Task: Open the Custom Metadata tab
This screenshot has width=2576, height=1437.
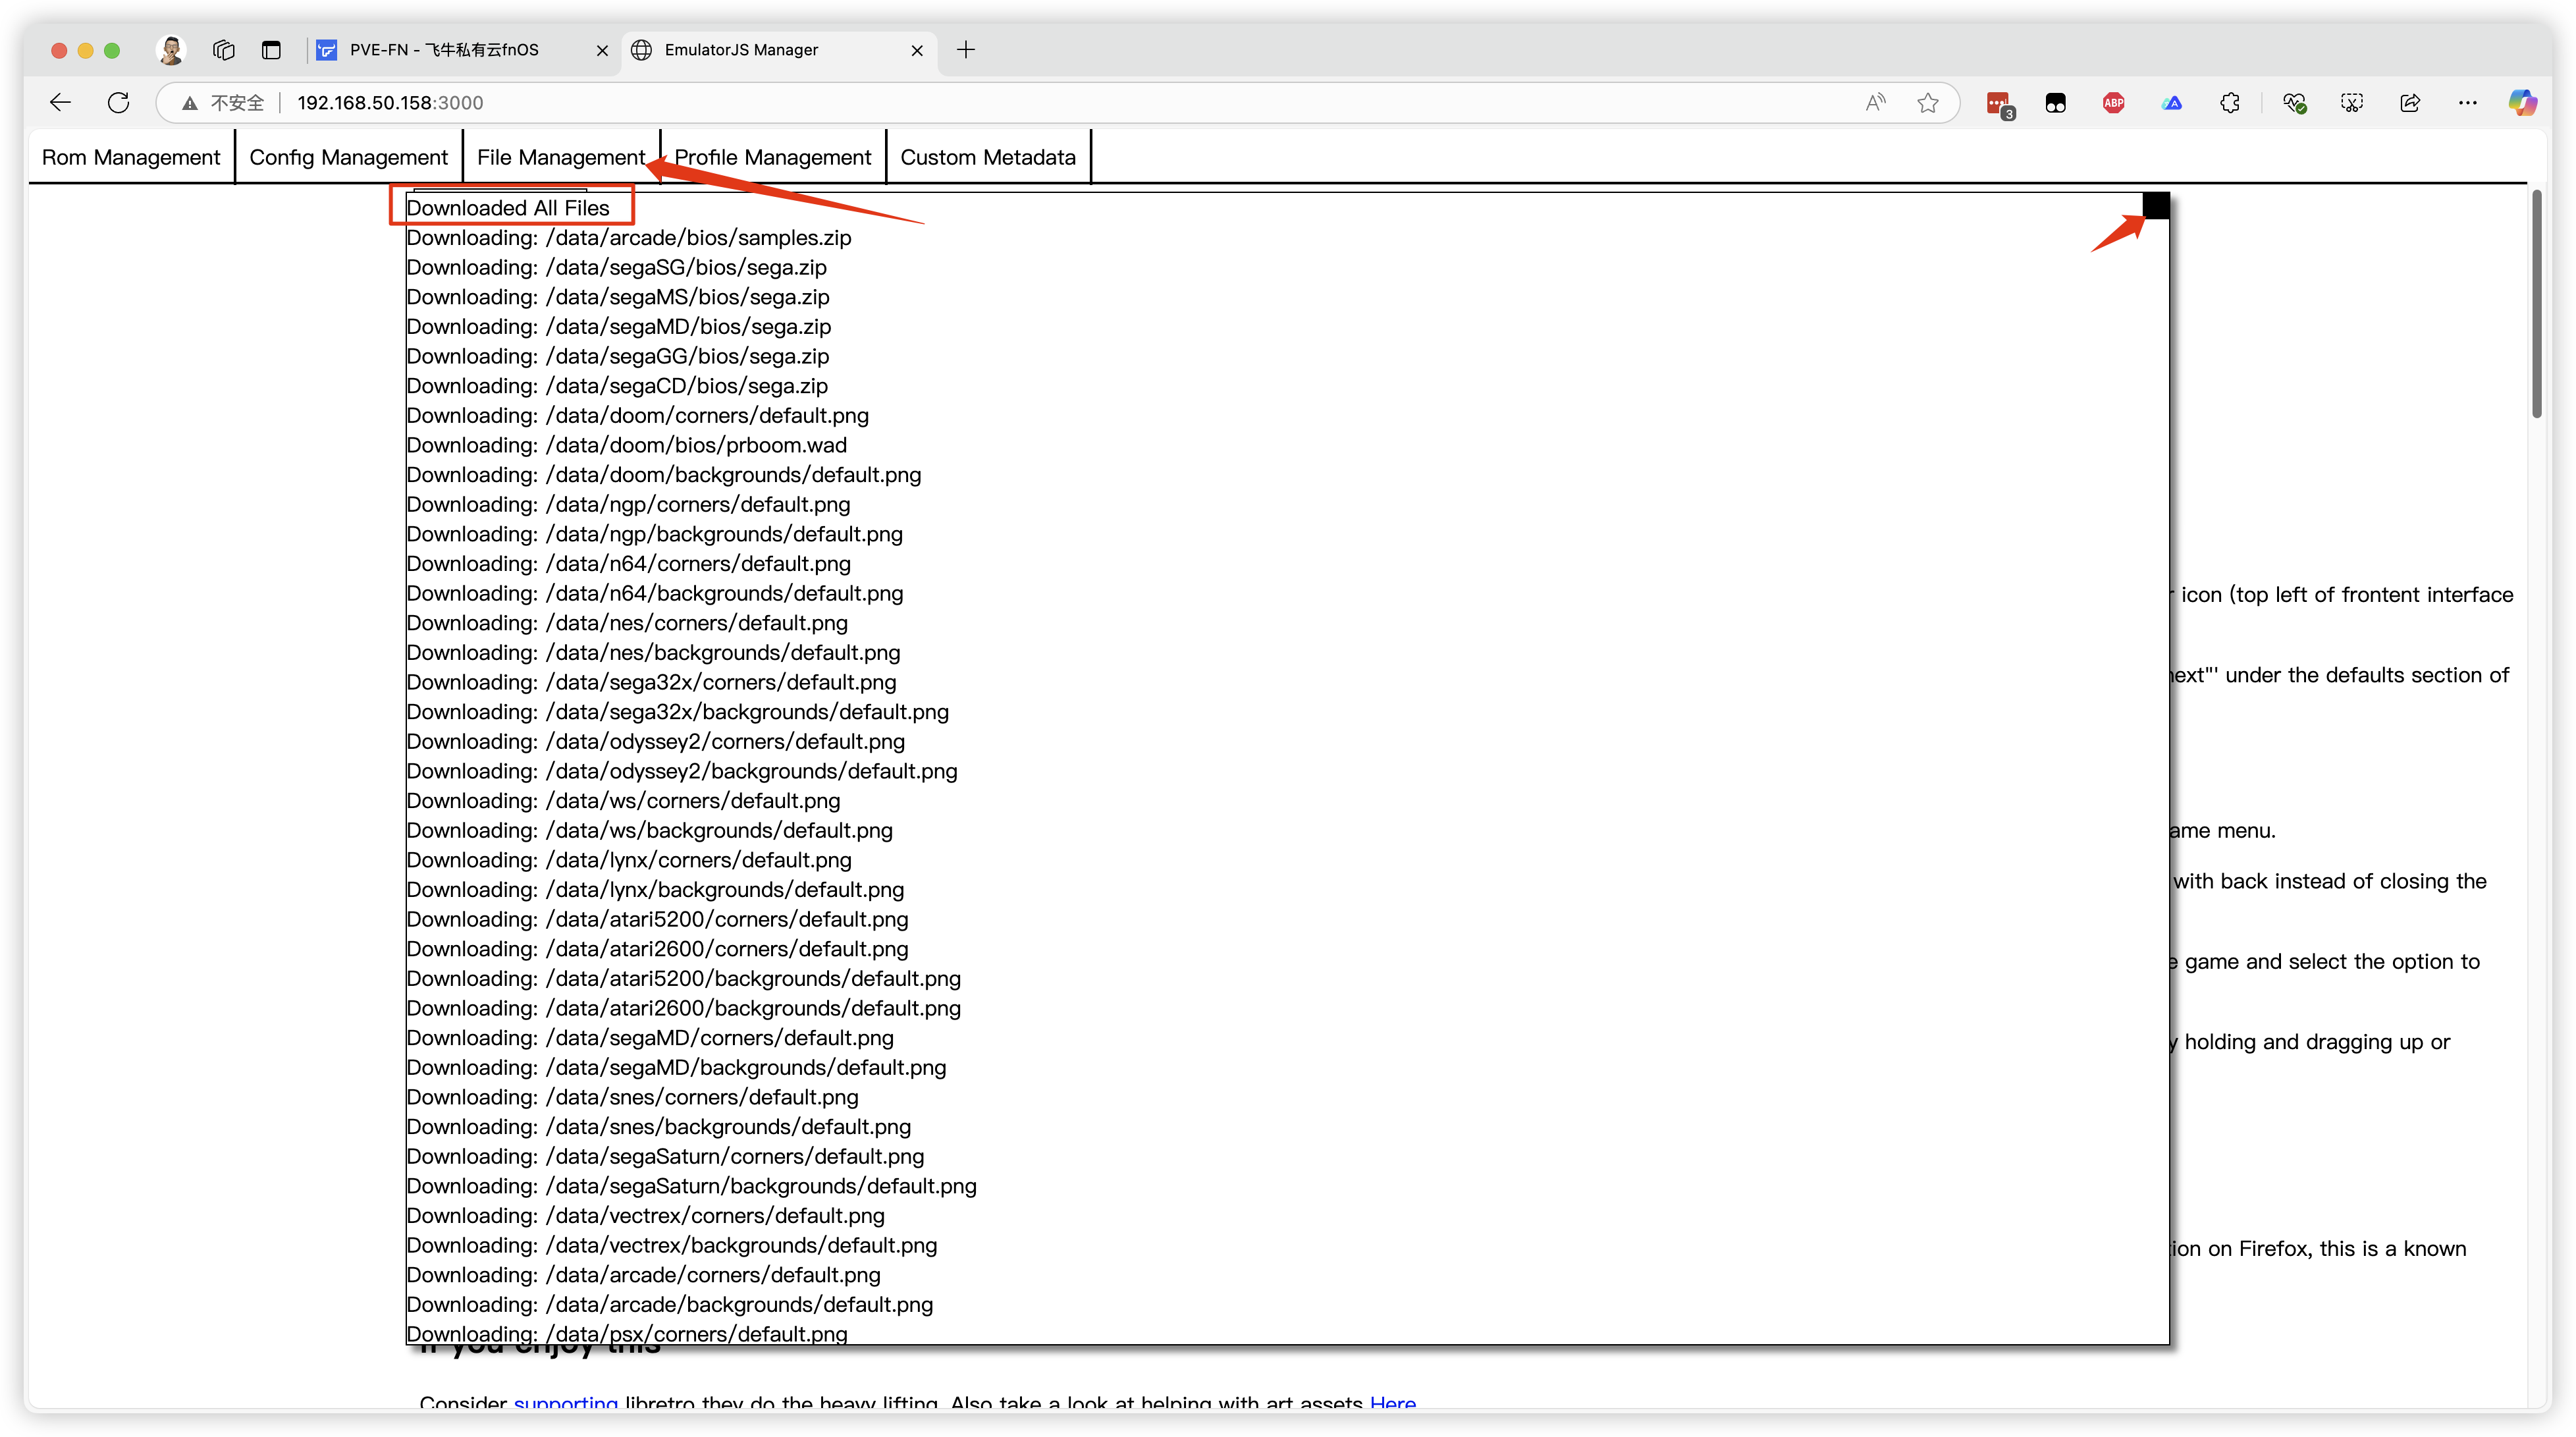Action: 988,157
